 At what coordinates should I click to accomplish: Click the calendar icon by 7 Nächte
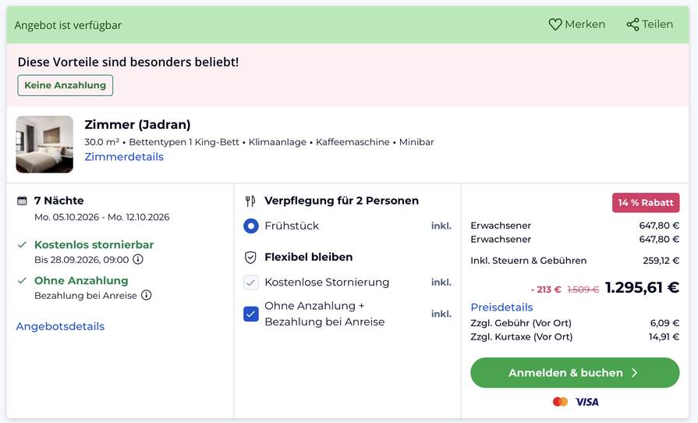[22, 201]
